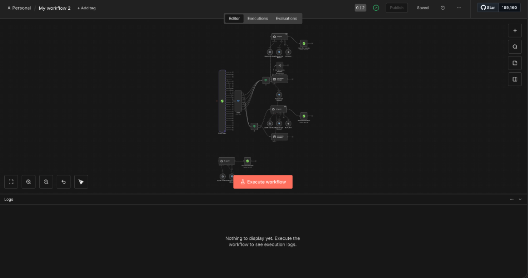Click the My workflow 2 title
Screen dimensions: 528x278
click(x=55, y=8)
